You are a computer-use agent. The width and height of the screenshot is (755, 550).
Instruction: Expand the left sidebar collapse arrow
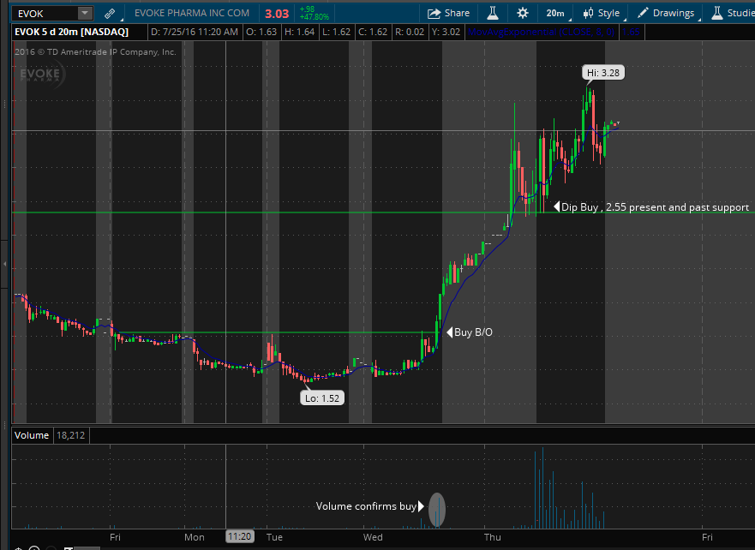(x=4, y=264)
